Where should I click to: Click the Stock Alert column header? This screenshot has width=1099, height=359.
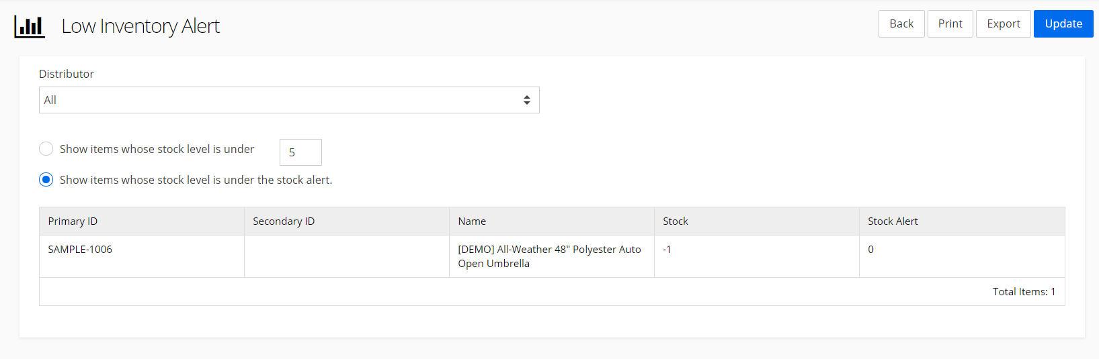coord(962,221)
